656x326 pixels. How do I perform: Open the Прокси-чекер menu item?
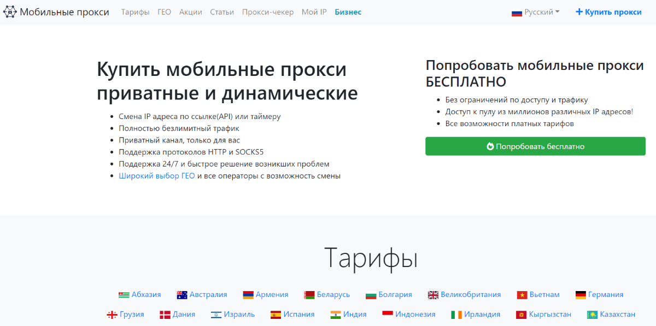click(268, 12)
